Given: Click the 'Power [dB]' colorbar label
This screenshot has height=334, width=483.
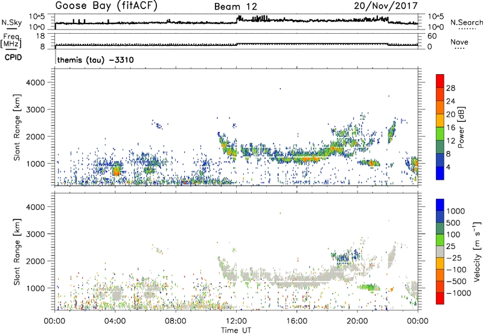Looking at the screenshot, I should (461, 127).
